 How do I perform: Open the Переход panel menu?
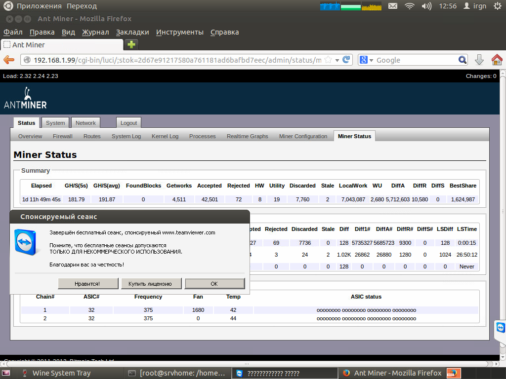82,6
